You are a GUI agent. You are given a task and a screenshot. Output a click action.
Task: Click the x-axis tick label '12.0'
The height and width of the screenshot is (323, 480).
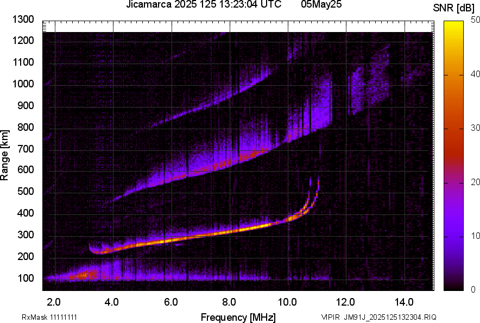pyautogui.click(x=345, y=302)
